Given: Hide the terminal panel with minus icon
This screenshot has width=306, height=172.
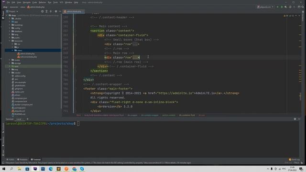Looking at the screenshot, I should [x=299, y=119].
